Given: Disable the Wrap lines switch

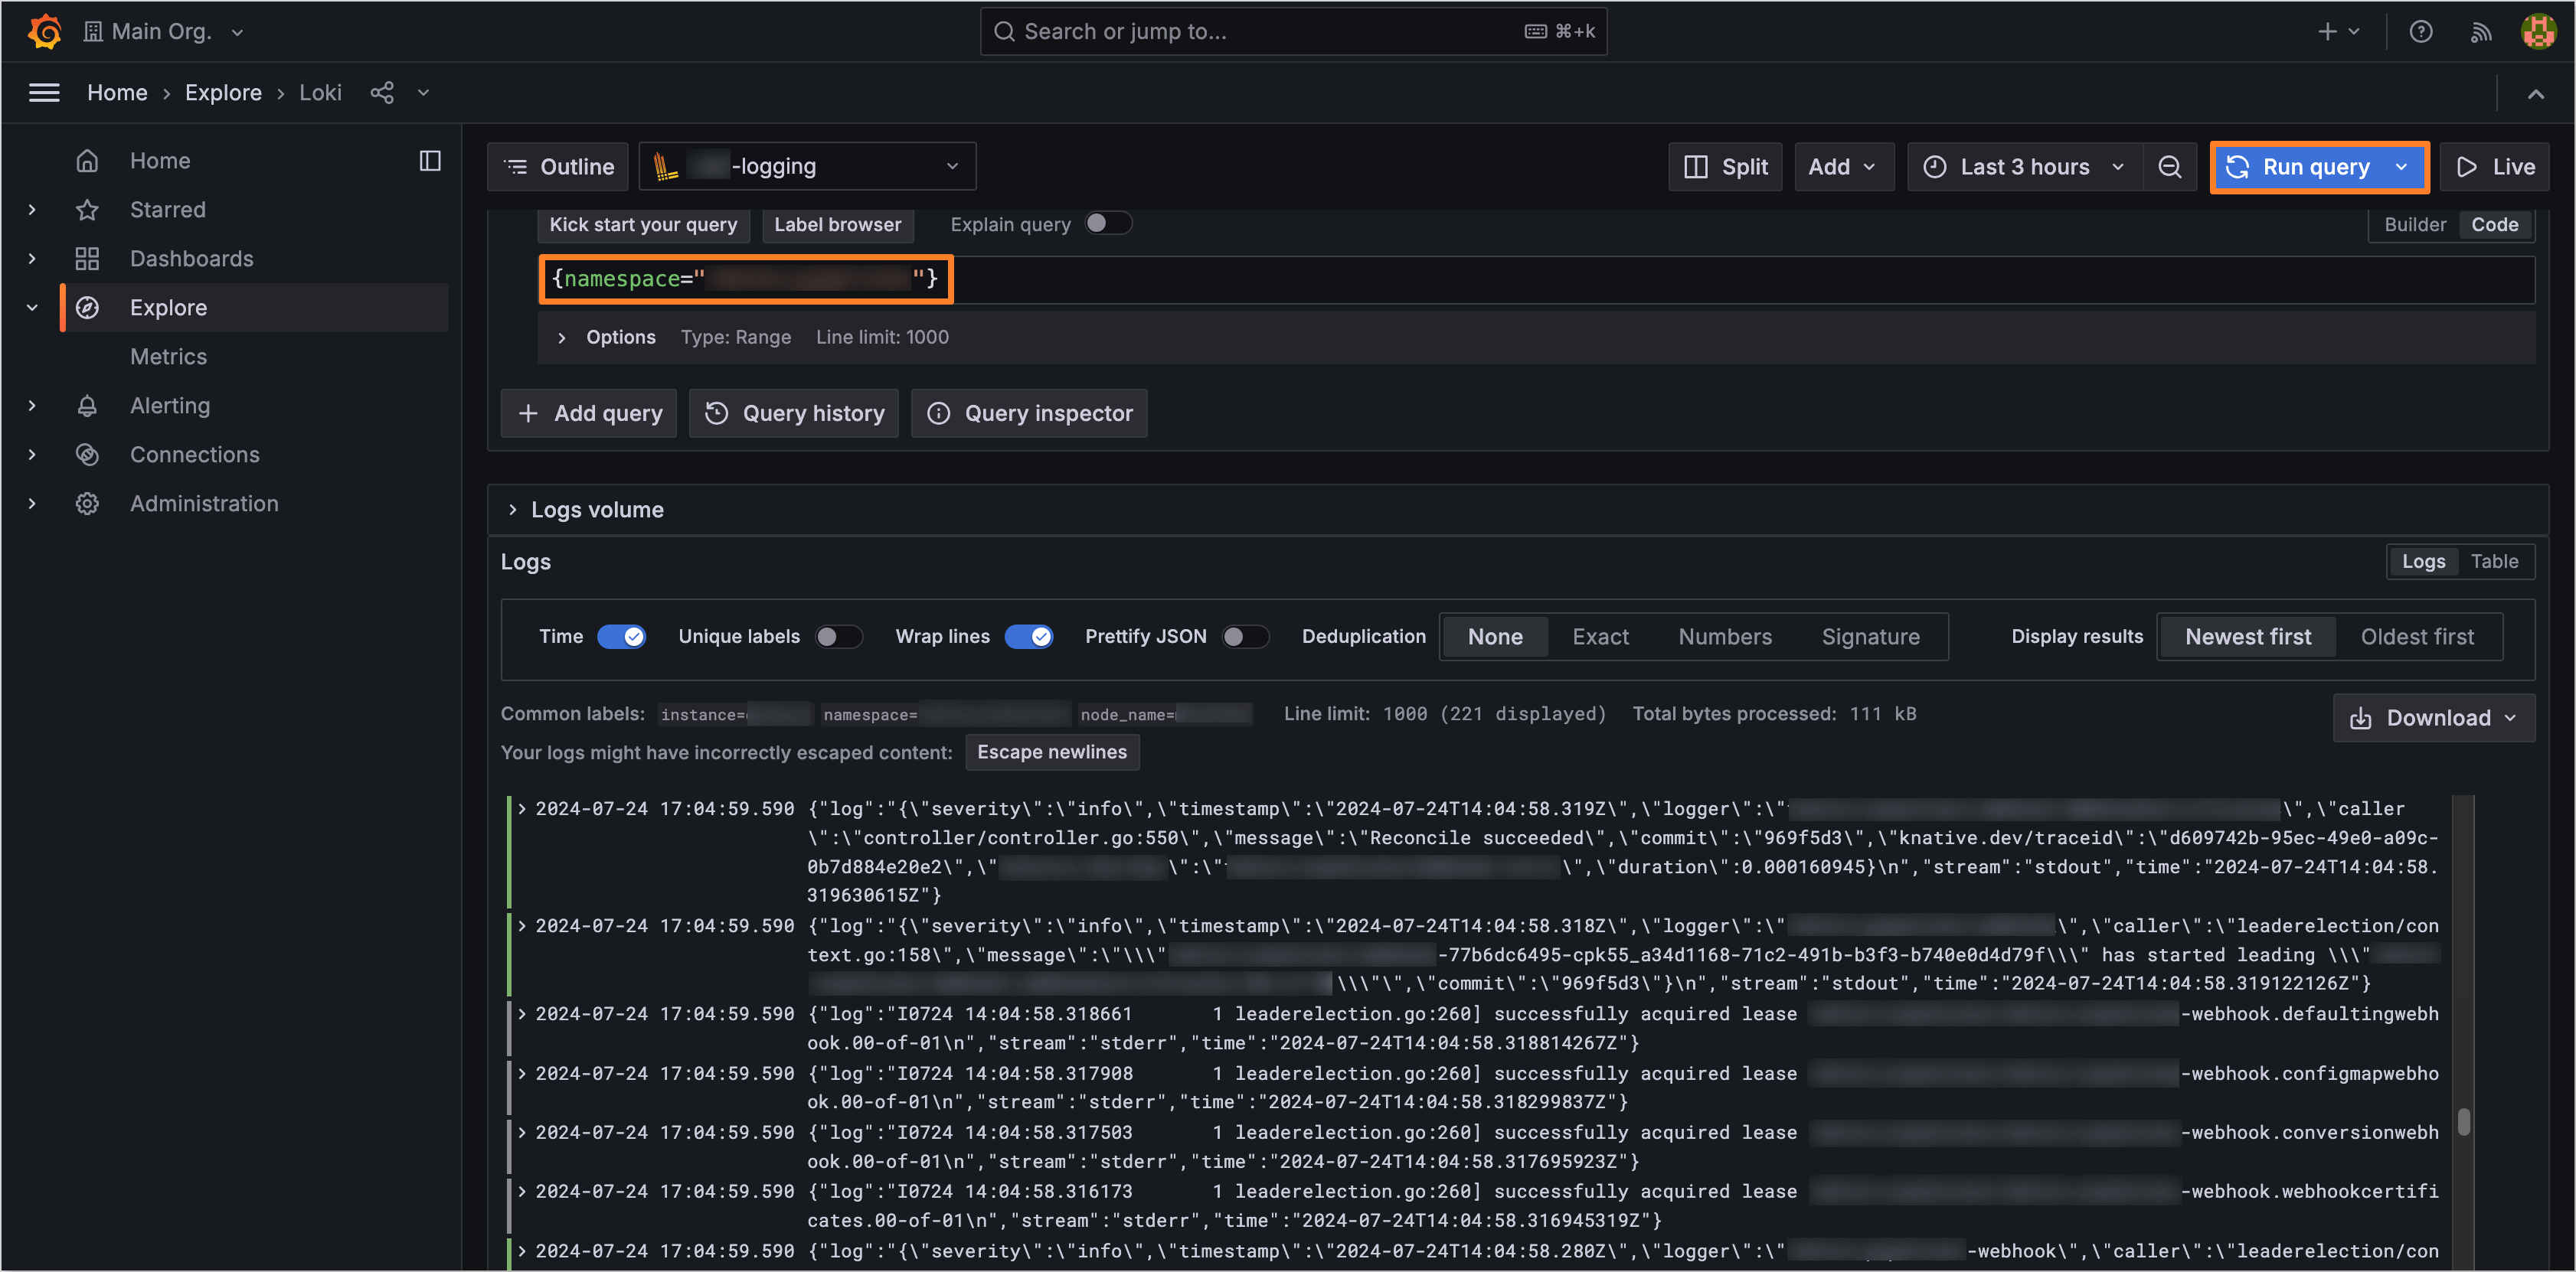Looking at the screenshot, I should point(1029,637).
